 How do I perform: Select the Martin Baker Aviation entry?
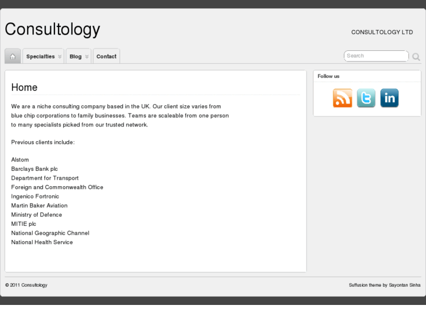click(x=39, y=205)
